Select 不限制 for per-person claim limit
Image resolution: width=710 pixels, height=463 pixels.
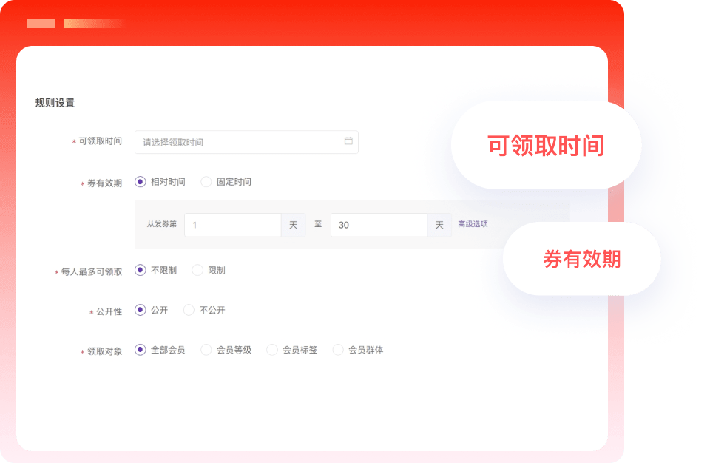(x=141, y=271)
